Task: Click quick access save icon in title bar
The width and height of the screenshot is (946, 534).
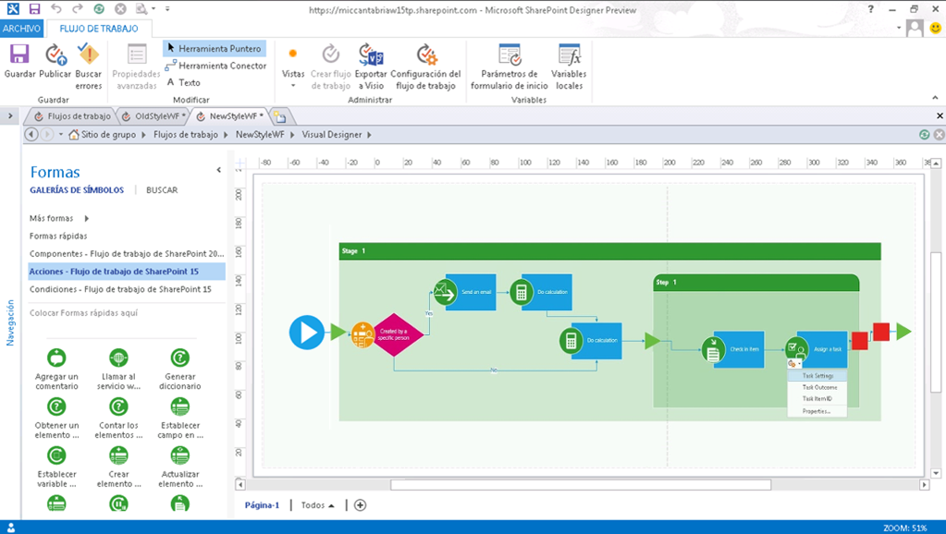Action: [x=34, y=9]
